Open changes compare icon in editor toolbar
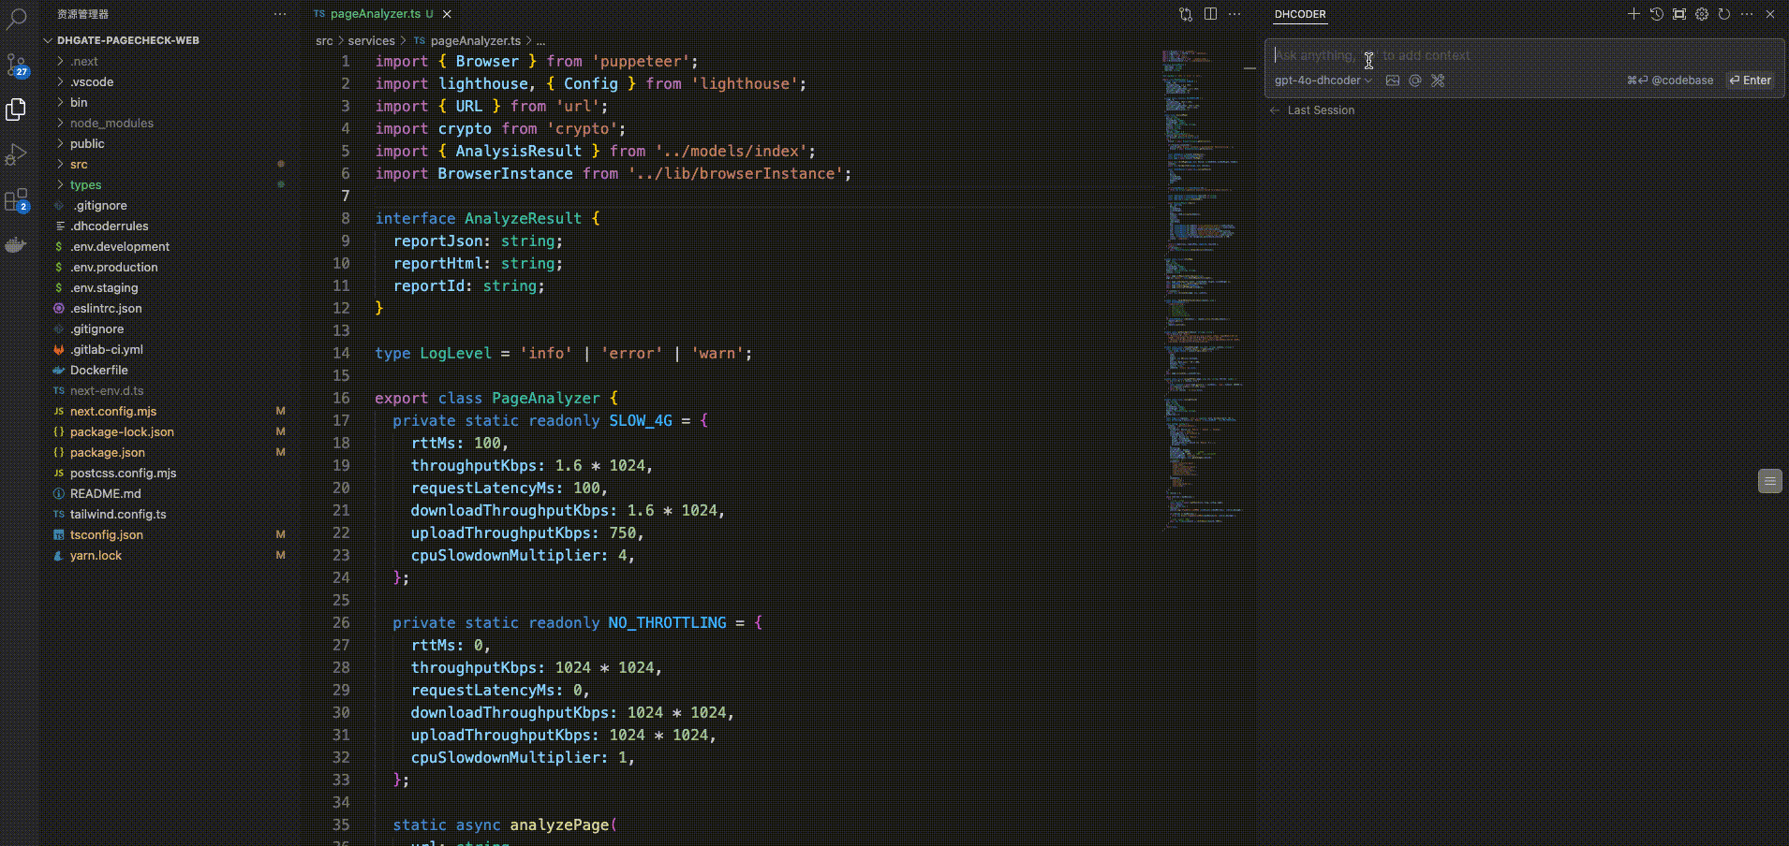 click(x=1186, y=14)
